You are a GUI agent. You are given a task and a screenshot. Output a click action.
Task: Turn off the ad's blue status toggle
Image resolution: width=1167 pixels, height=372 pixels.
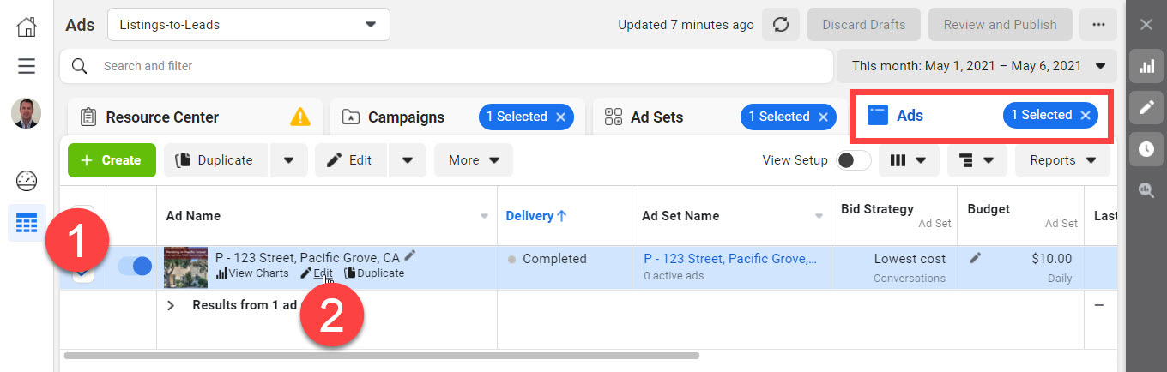134,267
